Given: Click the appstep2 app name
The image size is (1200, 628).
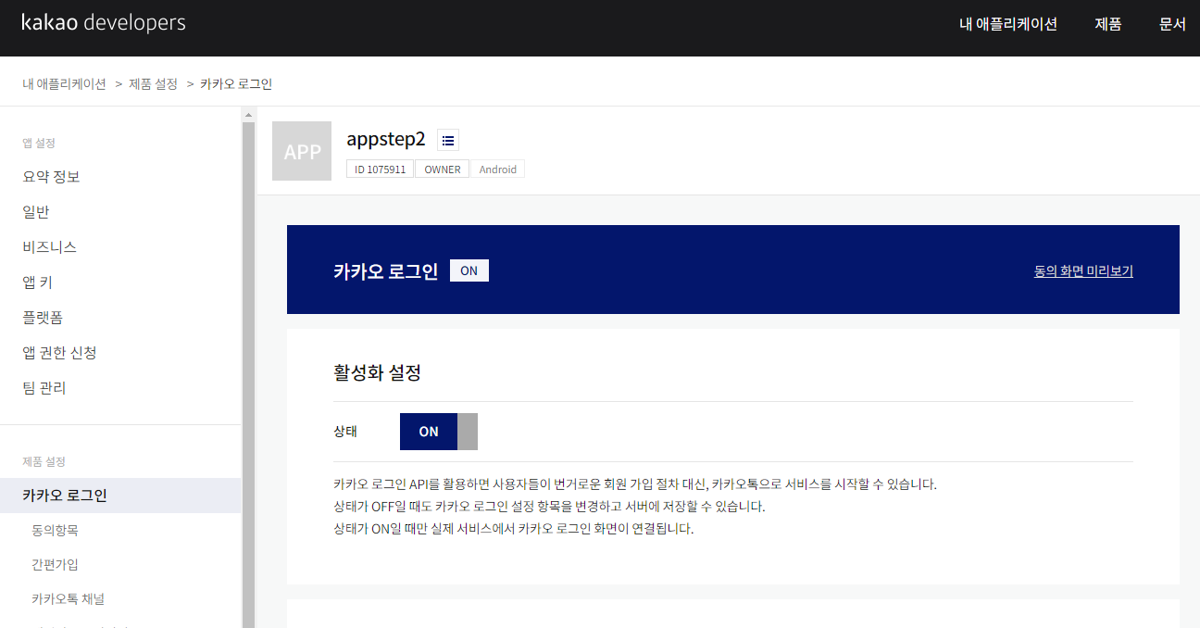Looking at the screenshot, I should coord(386,139).
